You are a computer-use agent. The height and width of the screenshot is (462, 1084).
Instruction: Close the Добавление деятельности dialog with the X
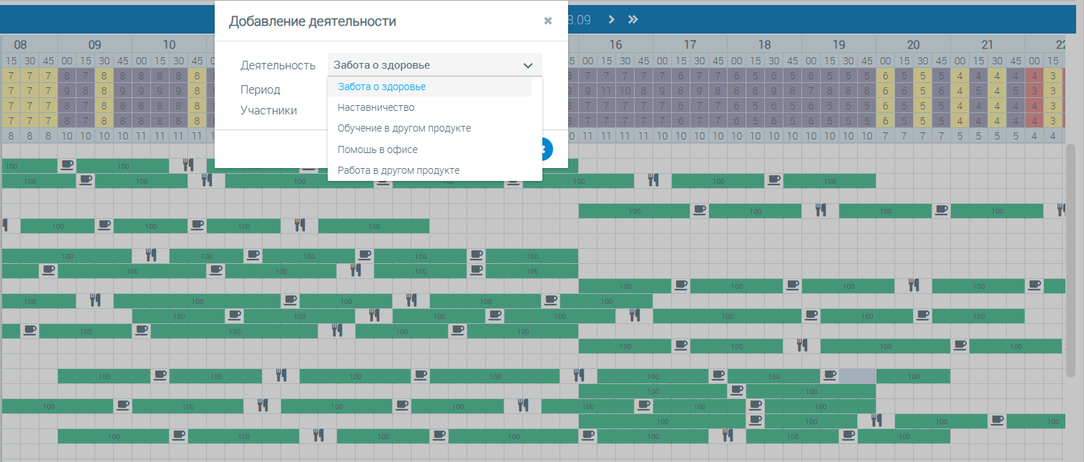click(547, 21)
